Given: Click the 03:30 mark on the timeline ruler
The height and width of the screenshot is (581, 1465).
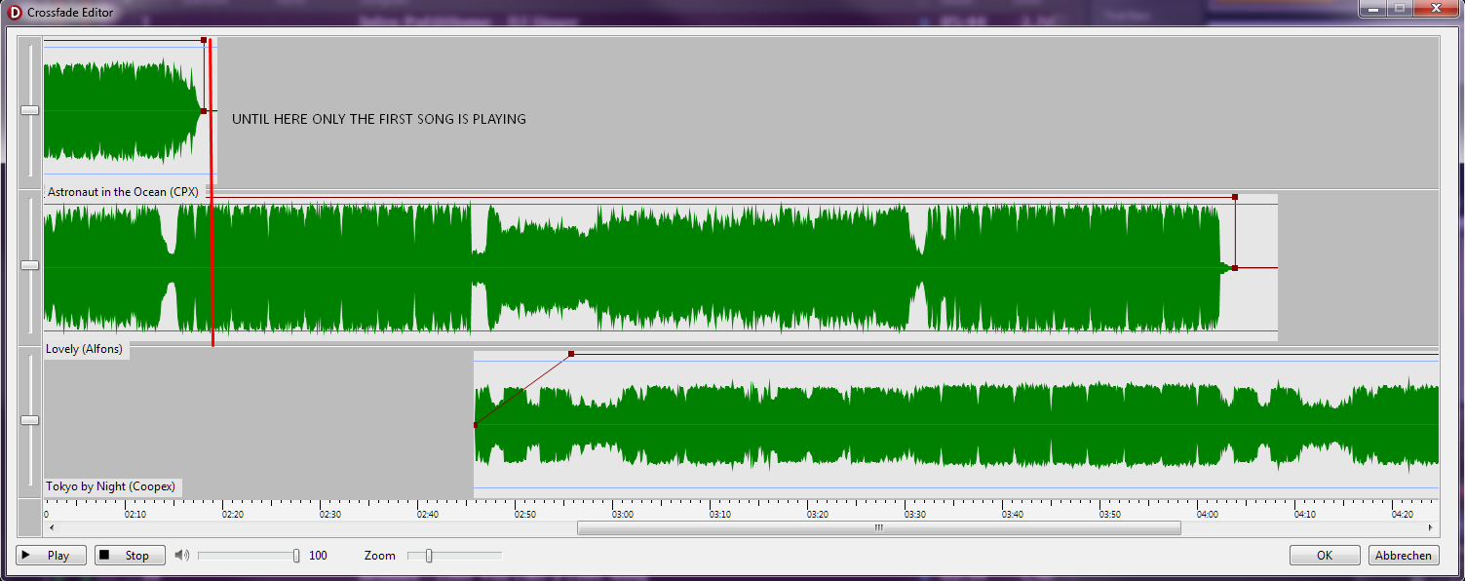Looking at the screenshot, I should pos(914,514).
